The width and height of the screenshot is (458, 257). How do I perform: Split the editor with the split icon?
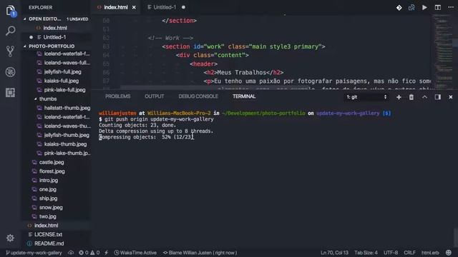pos(437,8)
